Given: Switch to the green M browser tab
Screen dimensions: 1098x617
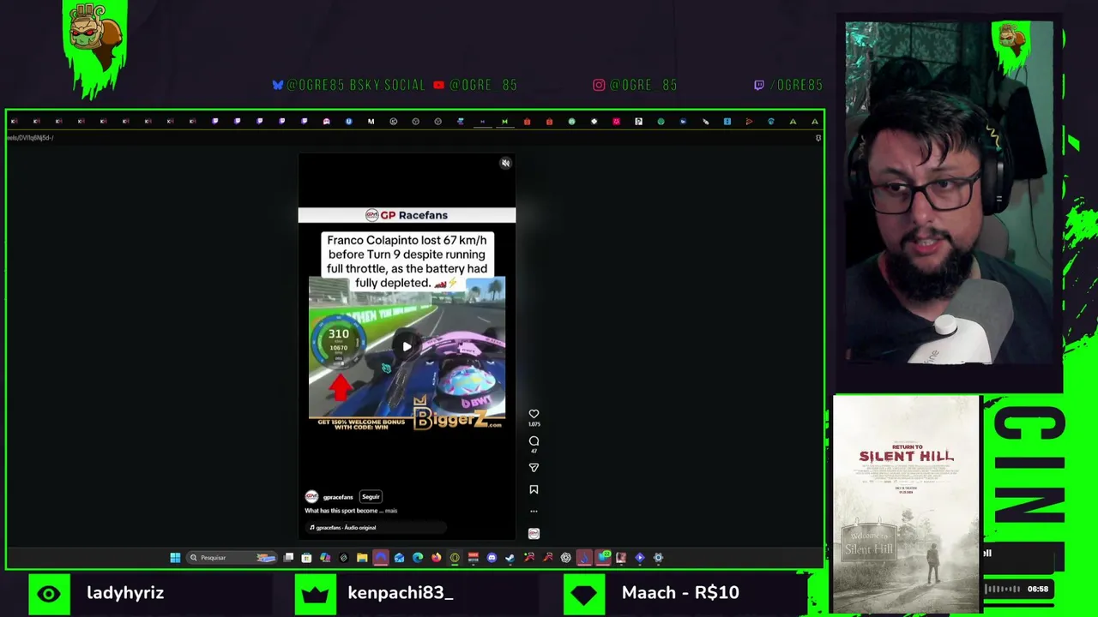Looking at the screenshot, I should point(505,122).
